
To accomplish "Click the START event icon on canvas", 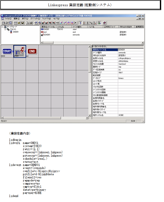I will pos(7,51).
